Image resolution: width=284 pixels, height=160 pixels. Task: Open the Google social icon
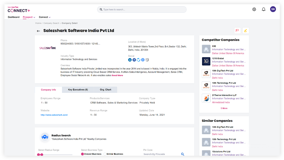tap(143, 60)
